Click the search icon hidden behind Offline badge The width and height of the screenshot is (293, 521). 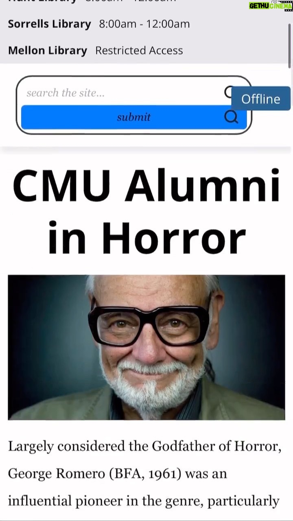pos(228,92)
